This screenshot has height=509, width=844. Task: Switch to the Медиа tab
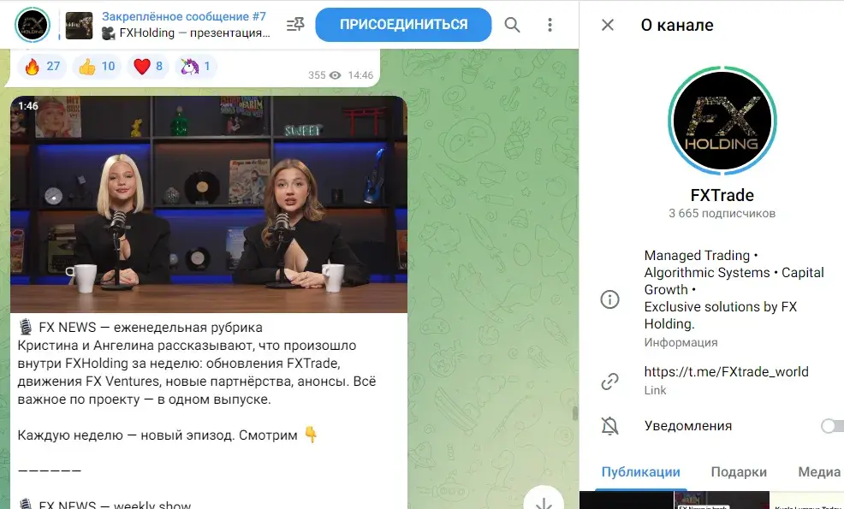(819, 472)
